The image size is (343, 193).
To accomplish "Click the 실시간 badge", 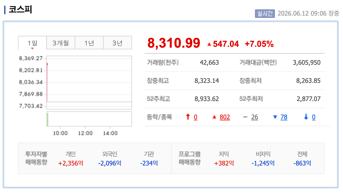I will pyautogui.click(x=265, y=13).
